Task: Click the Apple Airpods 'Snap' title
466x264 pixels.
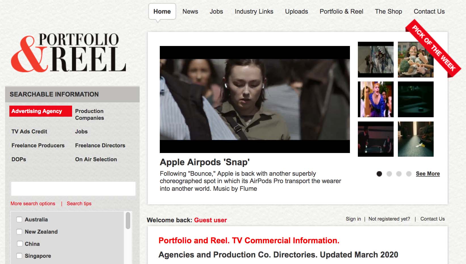Action: (205, 162)
